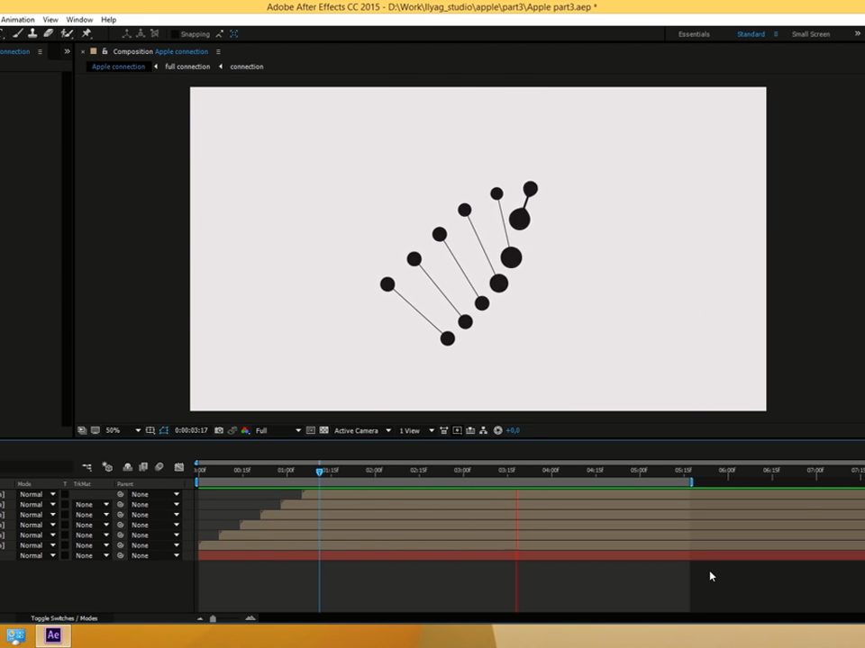
Task: Expand workspace overflow chevron after Small Screen
Action: click(x=857, y=33)
